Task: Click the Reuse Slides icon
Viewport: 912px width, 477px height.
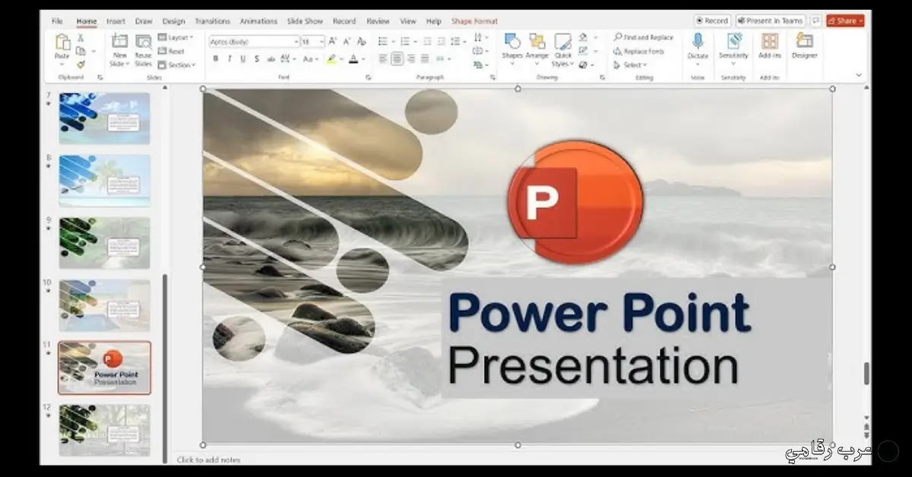Action: click(x=144, y=43)
